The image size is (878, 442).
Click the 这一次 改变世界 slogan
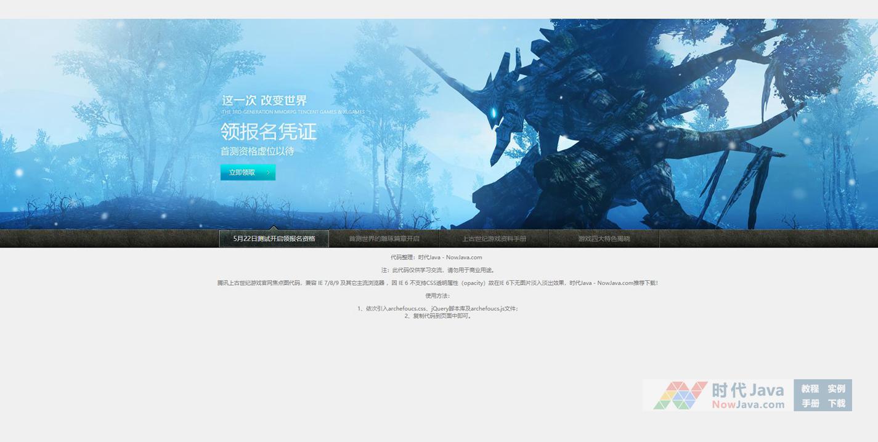264,100
